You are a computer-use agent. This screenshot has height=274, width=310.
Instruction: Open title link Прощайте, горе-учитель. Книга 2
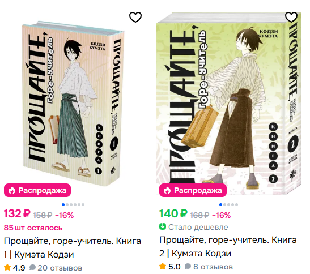tap(228, 247)
